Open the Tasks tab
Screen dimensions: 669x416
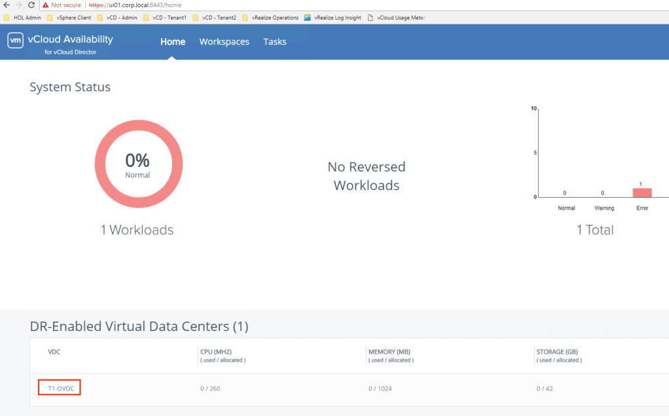pyautogui.click(x=275, y=41)
